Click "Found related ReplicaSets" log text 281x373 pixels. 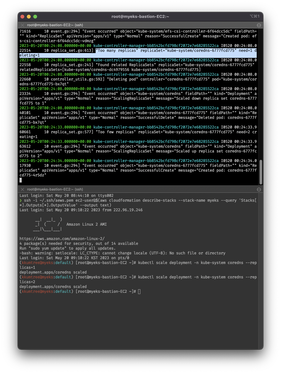(x=126, y=65)
